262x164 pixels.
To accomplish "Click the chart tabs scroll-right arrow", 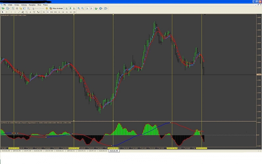I will 260,151.
